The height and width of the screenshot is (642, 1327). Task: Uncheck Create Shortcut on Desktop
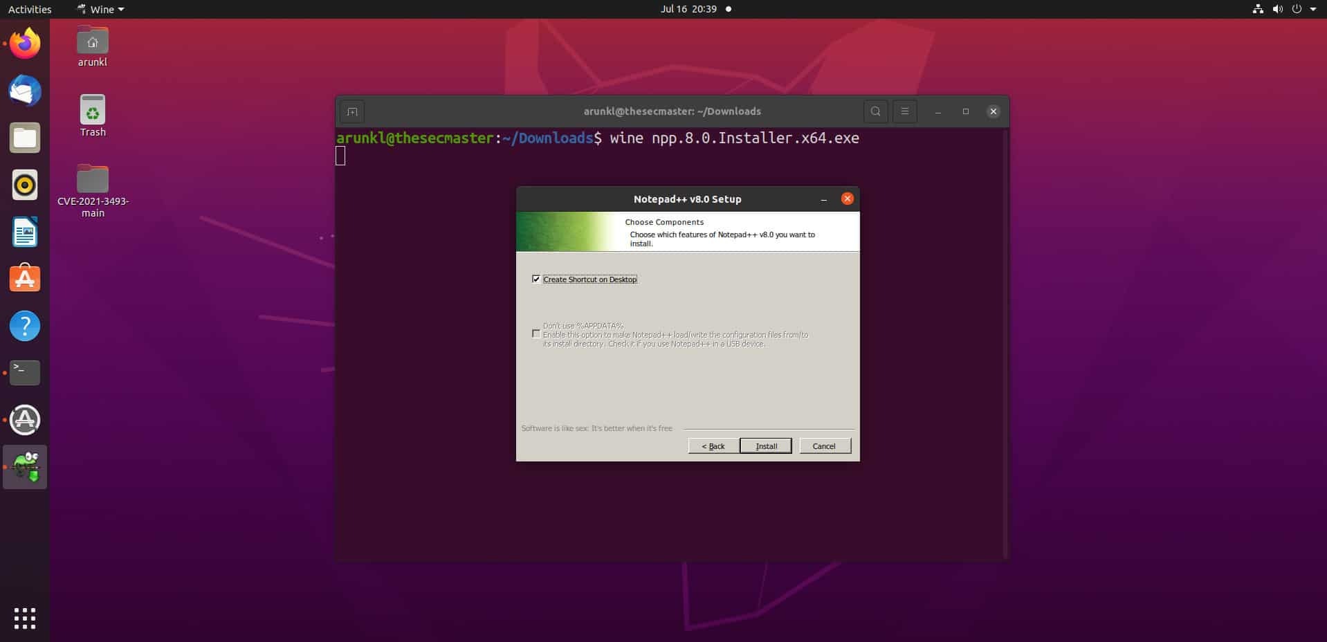(536, 279)
